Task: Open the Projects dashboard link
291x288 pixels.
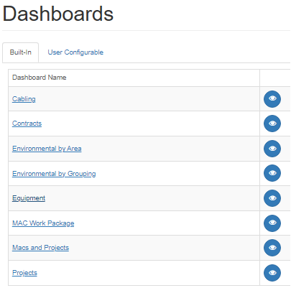Action: (24, 273)
